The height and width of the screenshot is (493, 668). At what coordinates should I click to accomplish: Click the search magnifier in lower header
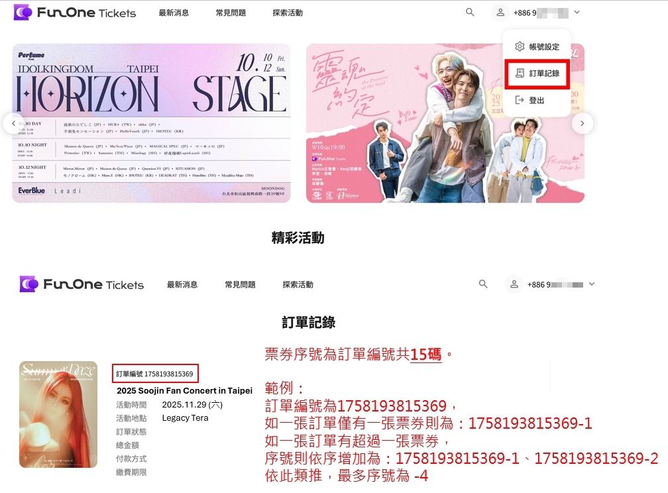pos(483,284)
